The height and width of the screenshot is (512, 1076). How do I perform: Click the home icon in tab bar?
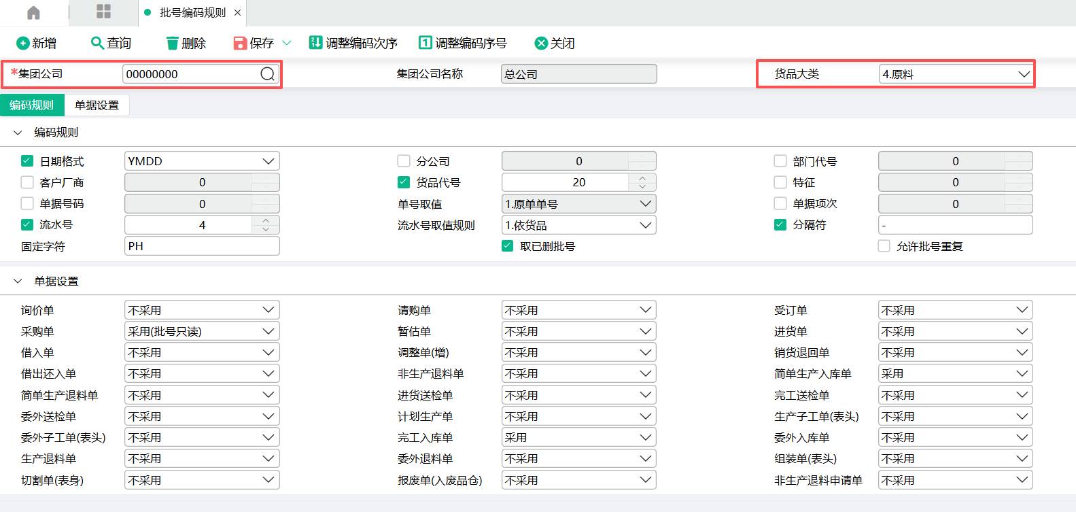[33, 13]
